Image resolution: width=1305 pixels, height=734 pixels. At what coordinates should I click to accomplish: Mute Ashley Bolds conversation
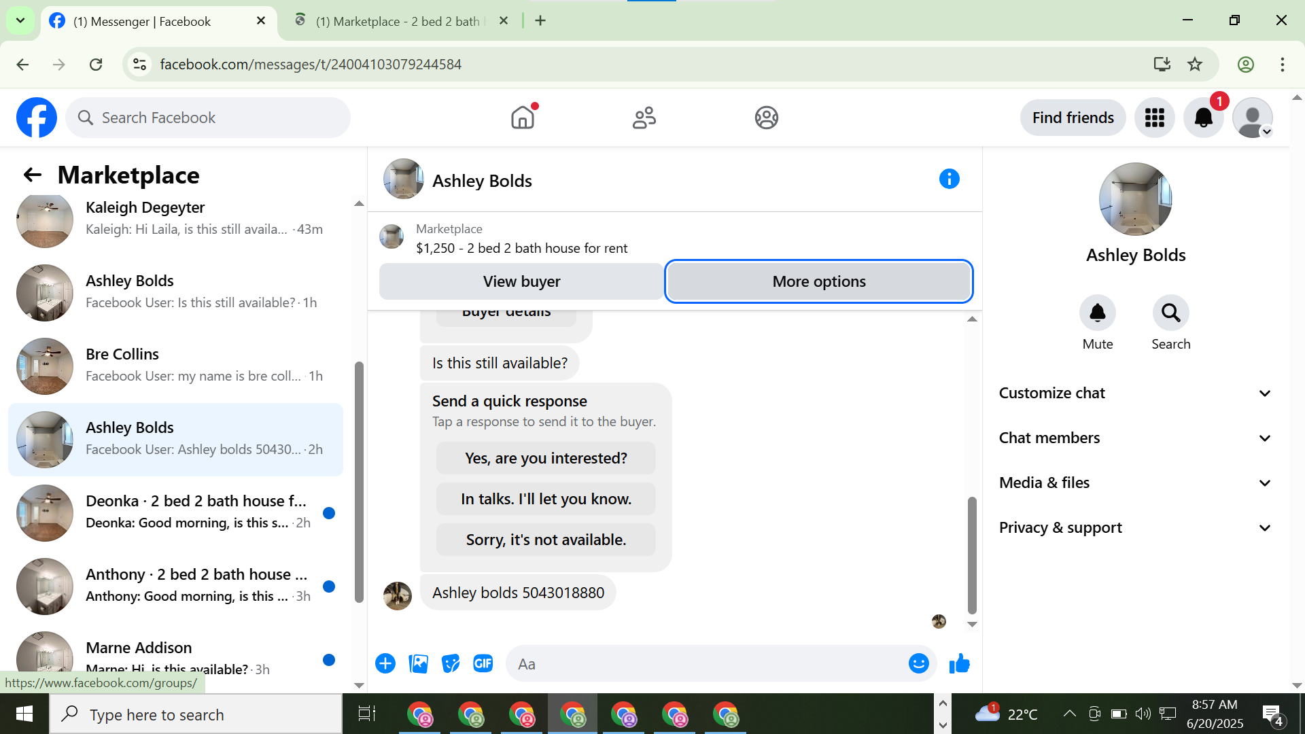(x=1097, y=313)
